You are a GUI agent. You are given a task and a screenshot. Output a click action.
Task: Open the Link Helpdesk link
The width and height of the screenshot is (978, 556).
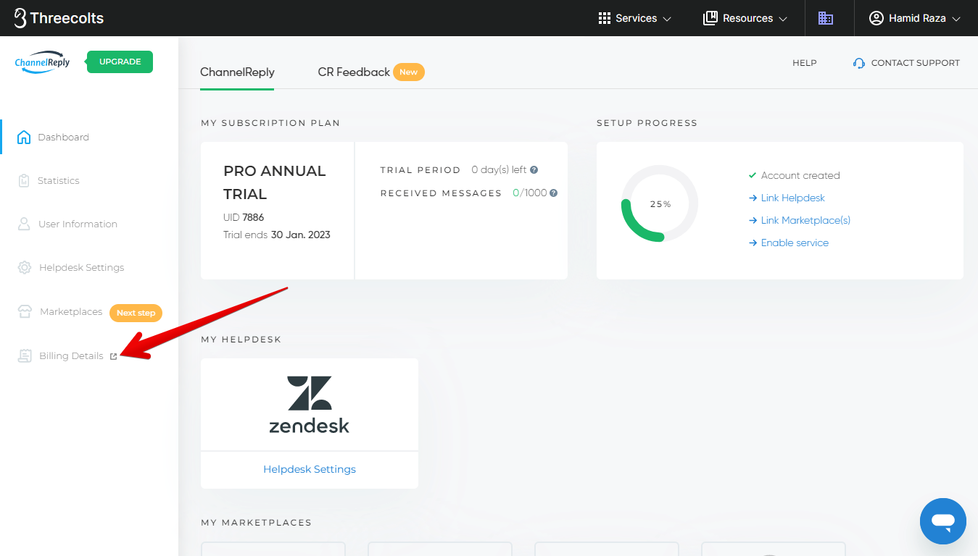792,198
